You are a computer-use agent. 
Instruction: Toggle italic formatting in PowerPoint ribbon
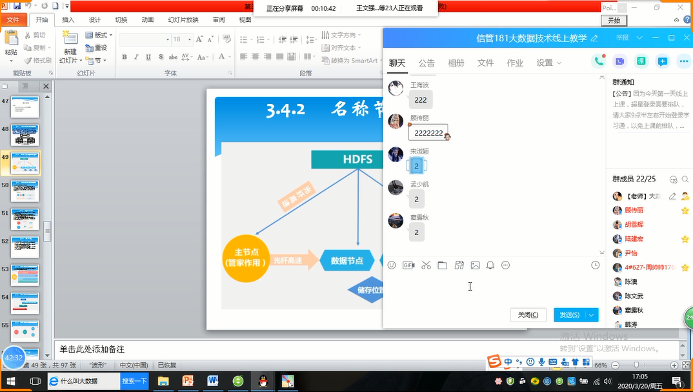coord(136,57)
